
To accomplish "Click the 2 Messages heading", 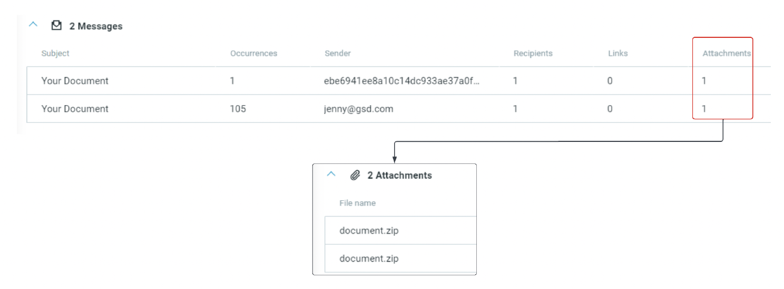I will (x=96, y=26).
